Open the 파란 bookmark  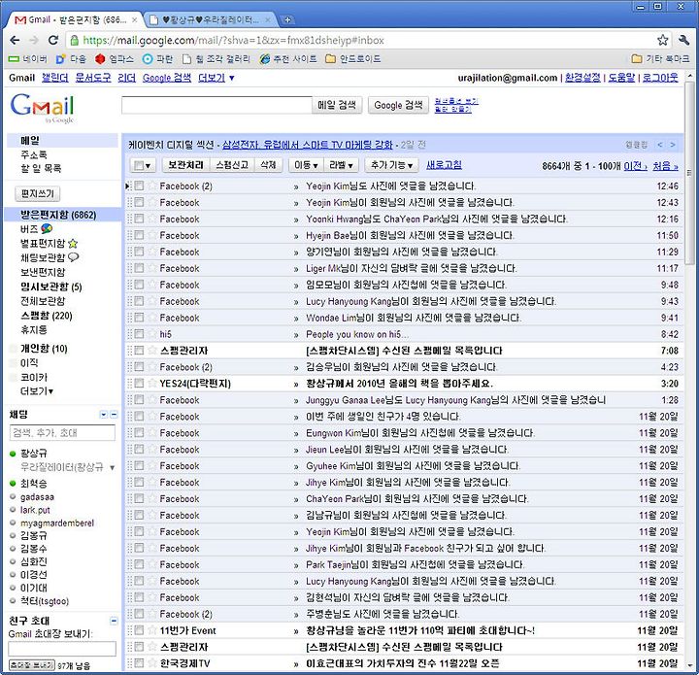[157, 59]
